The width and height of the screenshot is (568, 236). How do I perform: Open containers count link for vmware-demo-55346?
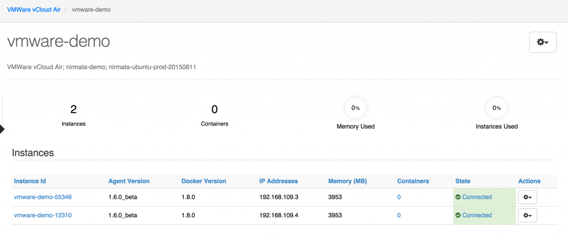click(399, 197)
